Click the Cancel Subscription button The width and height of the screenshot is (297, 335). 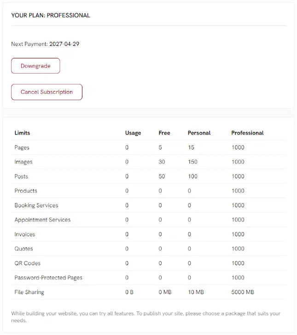point(47,92)
